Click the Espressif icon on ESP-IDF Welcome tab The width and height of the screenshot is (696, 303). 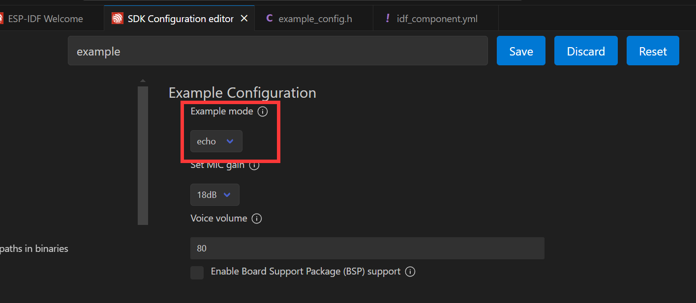(x=1, y=19)
